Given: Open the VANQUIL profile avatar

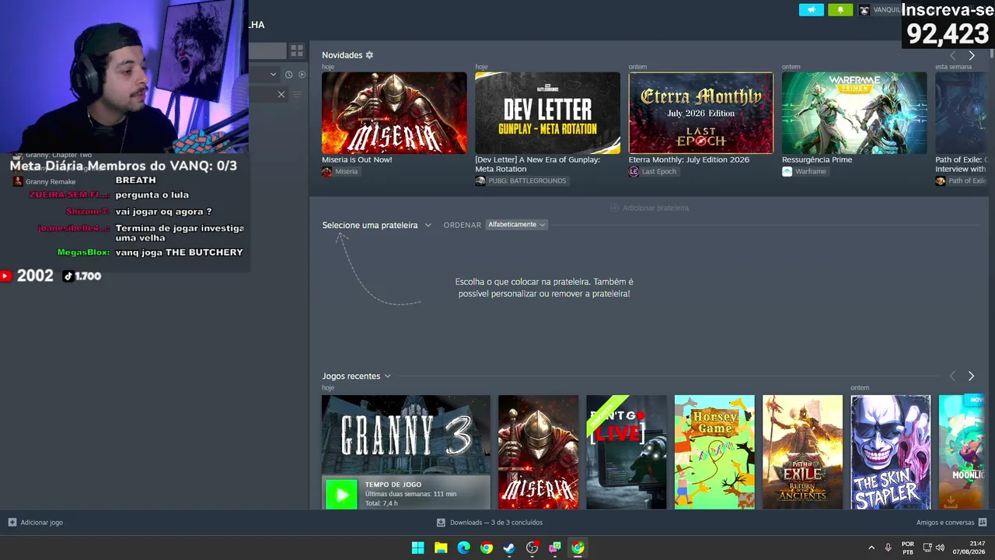Looking at the screenshot, I should (x=864, y=10).
